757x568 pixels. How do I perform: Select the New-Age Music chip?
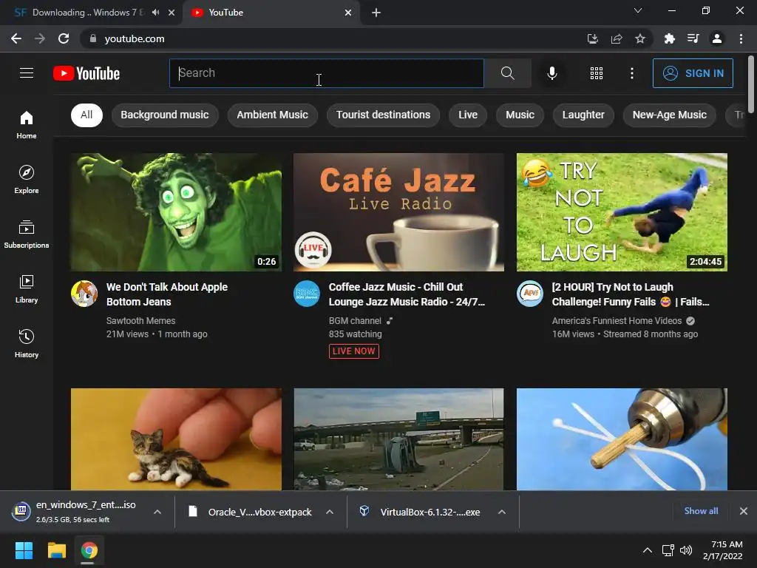(x=670, y=115)
